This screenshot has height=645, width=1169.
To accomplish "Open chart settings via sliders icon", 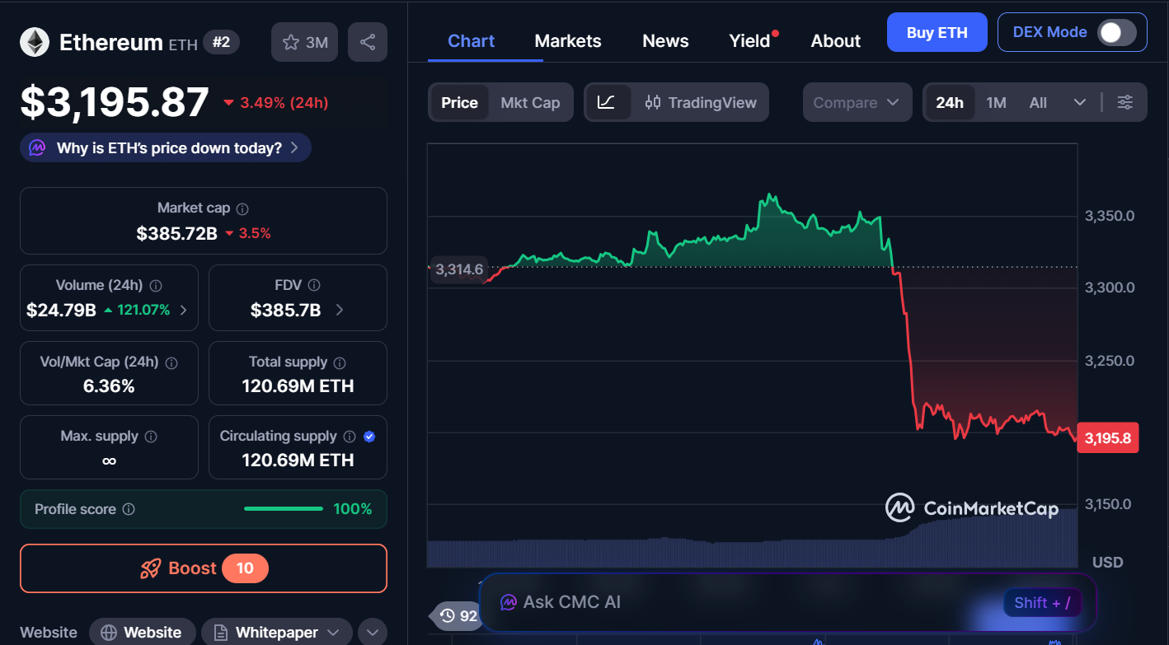I will [1125, 102].
